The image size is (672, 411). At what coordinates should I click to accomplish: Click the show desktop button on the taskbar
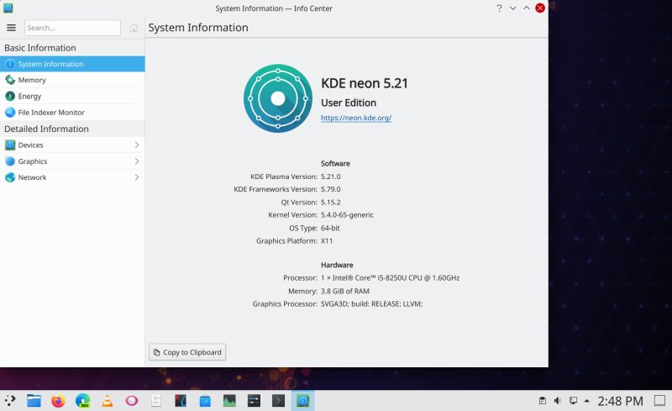659,401
